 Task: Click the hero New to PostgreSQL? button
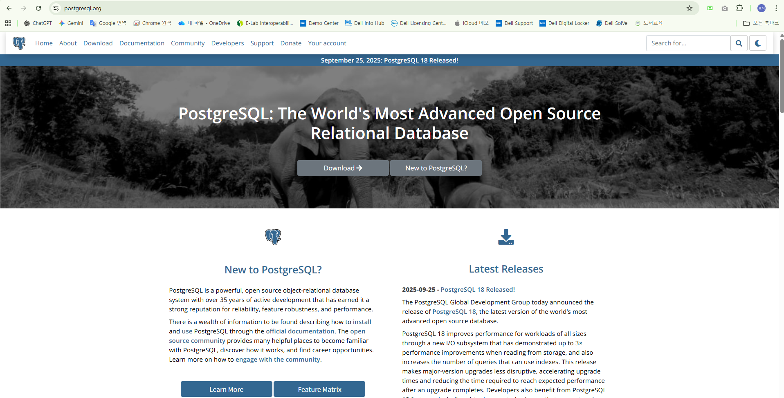(x=436, y=168)
